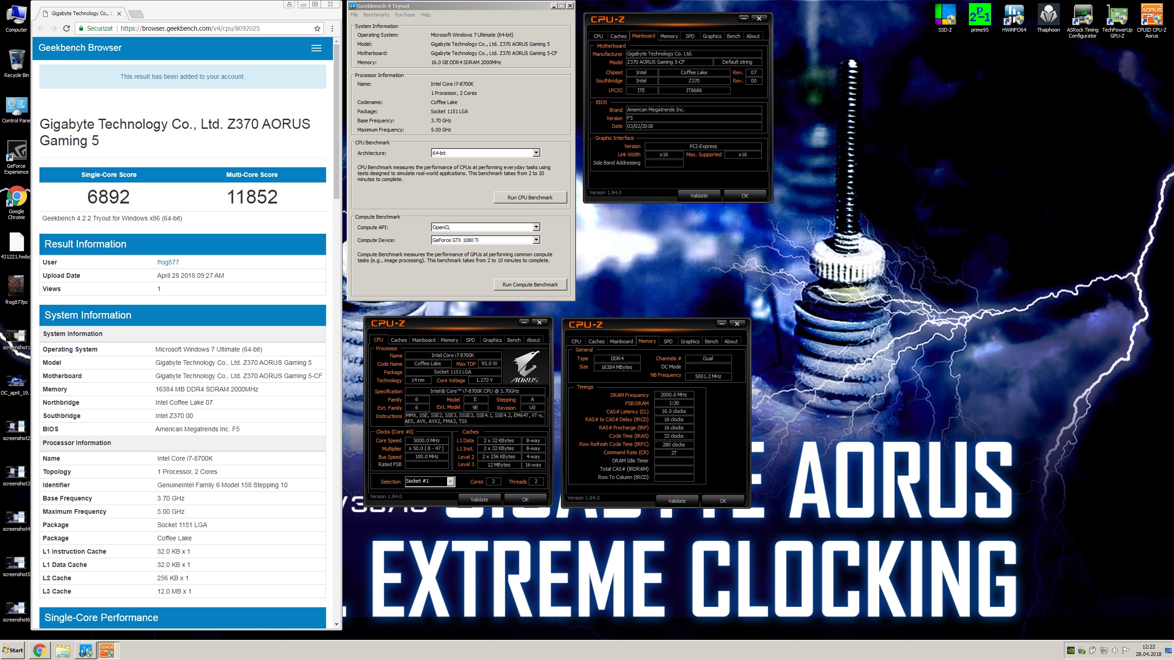Open the Compute Device GeForce GTX 1080 Ti dropdown
The width and height of the screenshot is (1174, 660).
(x=536, y=240)
